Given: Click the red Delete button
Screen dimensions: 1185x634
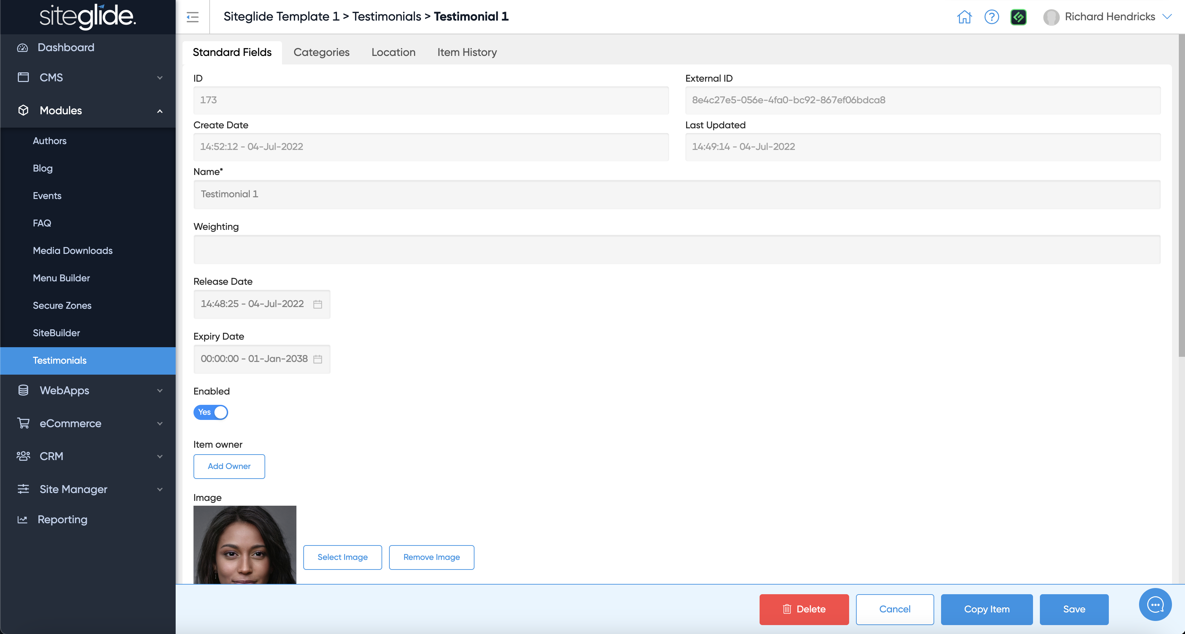Looking at the screenshot, I should click(x=803, y=609).
